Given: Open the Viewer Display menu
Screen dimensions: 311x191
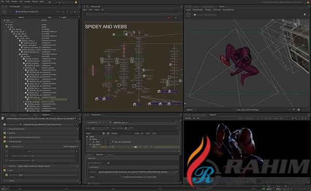Looking at the screenshot, I should (208, 10).
